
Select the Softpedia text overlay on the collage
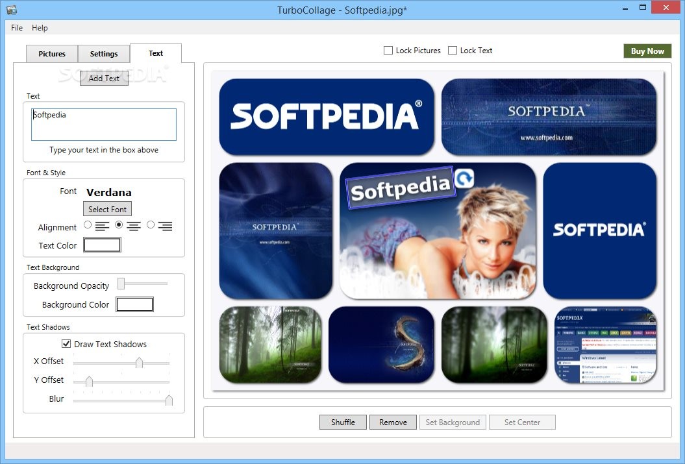400,188
